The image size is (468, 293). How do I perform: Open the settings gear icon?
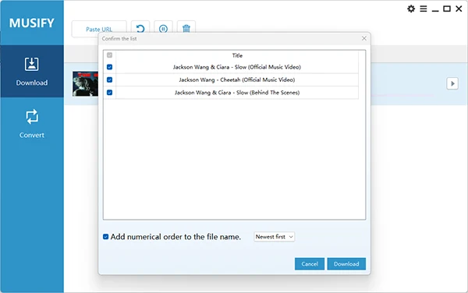411,9
